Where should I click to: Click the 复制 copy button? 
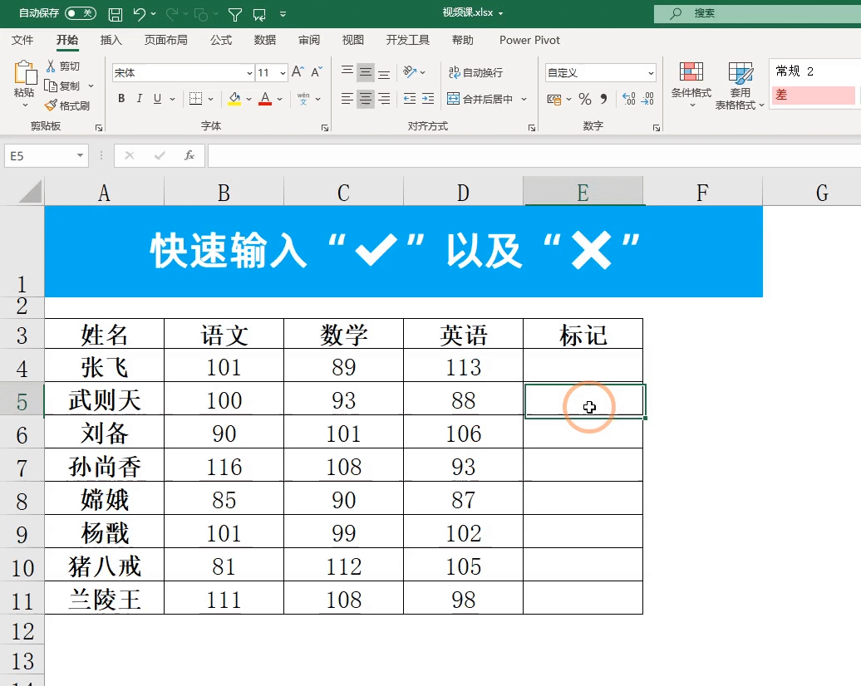[x=62, y=86]
